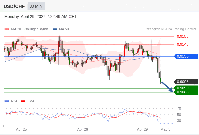Screen dimensions: 199x135
Task: Click the red 9MA legend swatch
Action: click(x=23, y=101)
